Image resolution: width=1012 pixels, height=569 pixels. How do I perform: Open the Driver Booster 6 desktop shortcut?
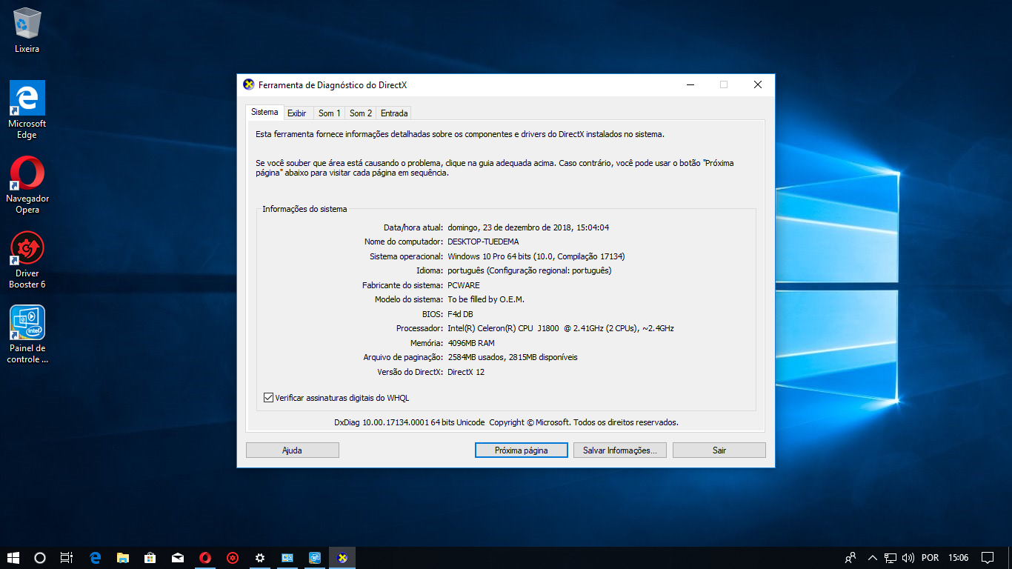click(x=27, y=259)
